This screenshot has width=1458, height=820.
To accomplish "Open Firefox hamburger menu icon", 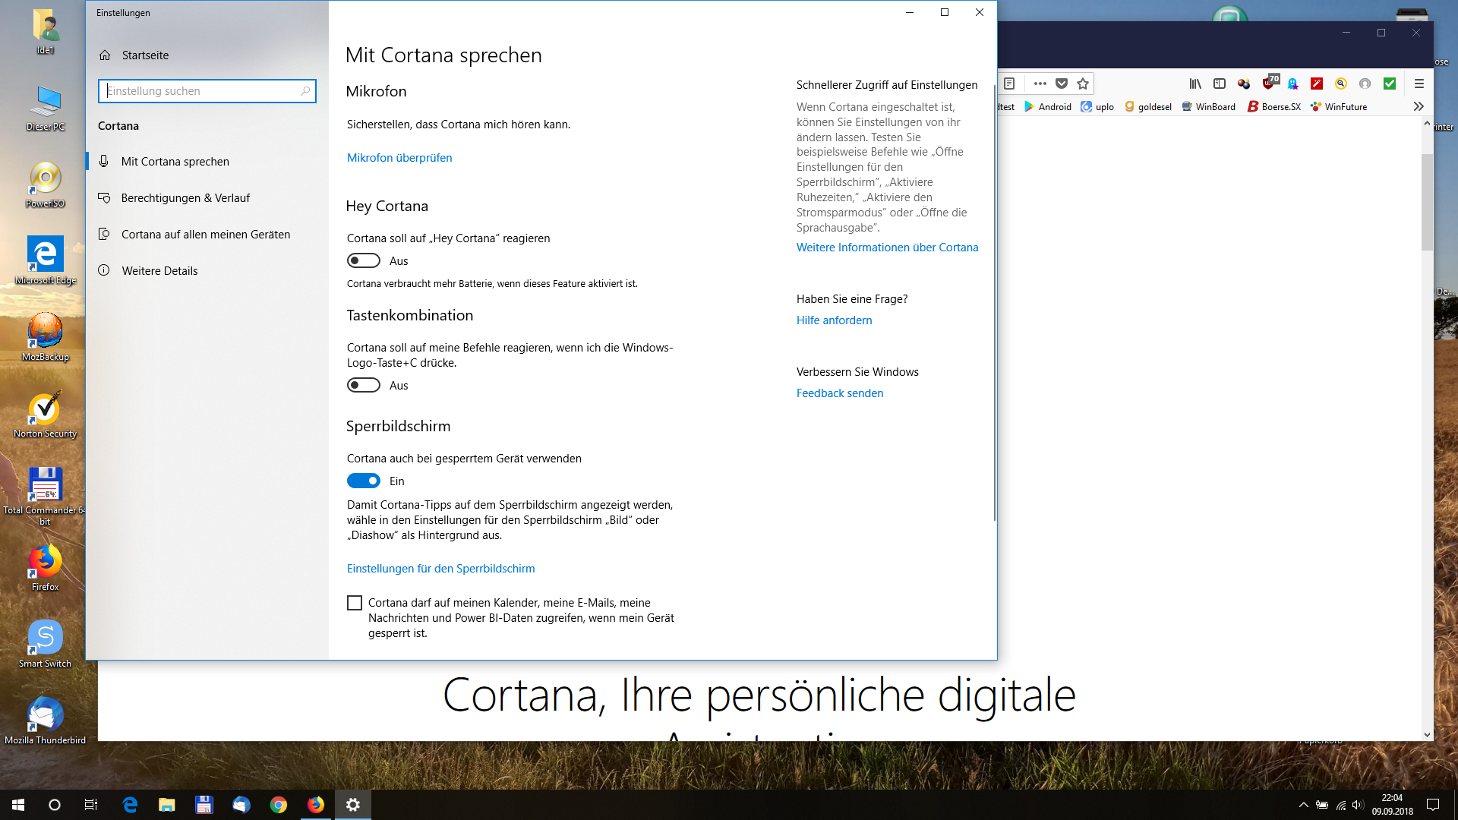I will pos(1419,84).
